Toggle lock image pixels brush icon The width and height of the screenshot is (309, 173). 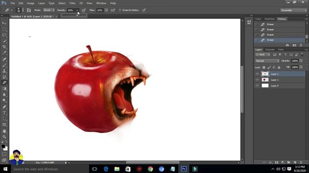point(269,67)
